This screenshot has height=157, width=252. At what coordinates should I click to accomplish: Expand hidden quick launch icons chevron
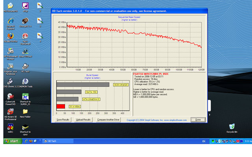coord(40,140)
